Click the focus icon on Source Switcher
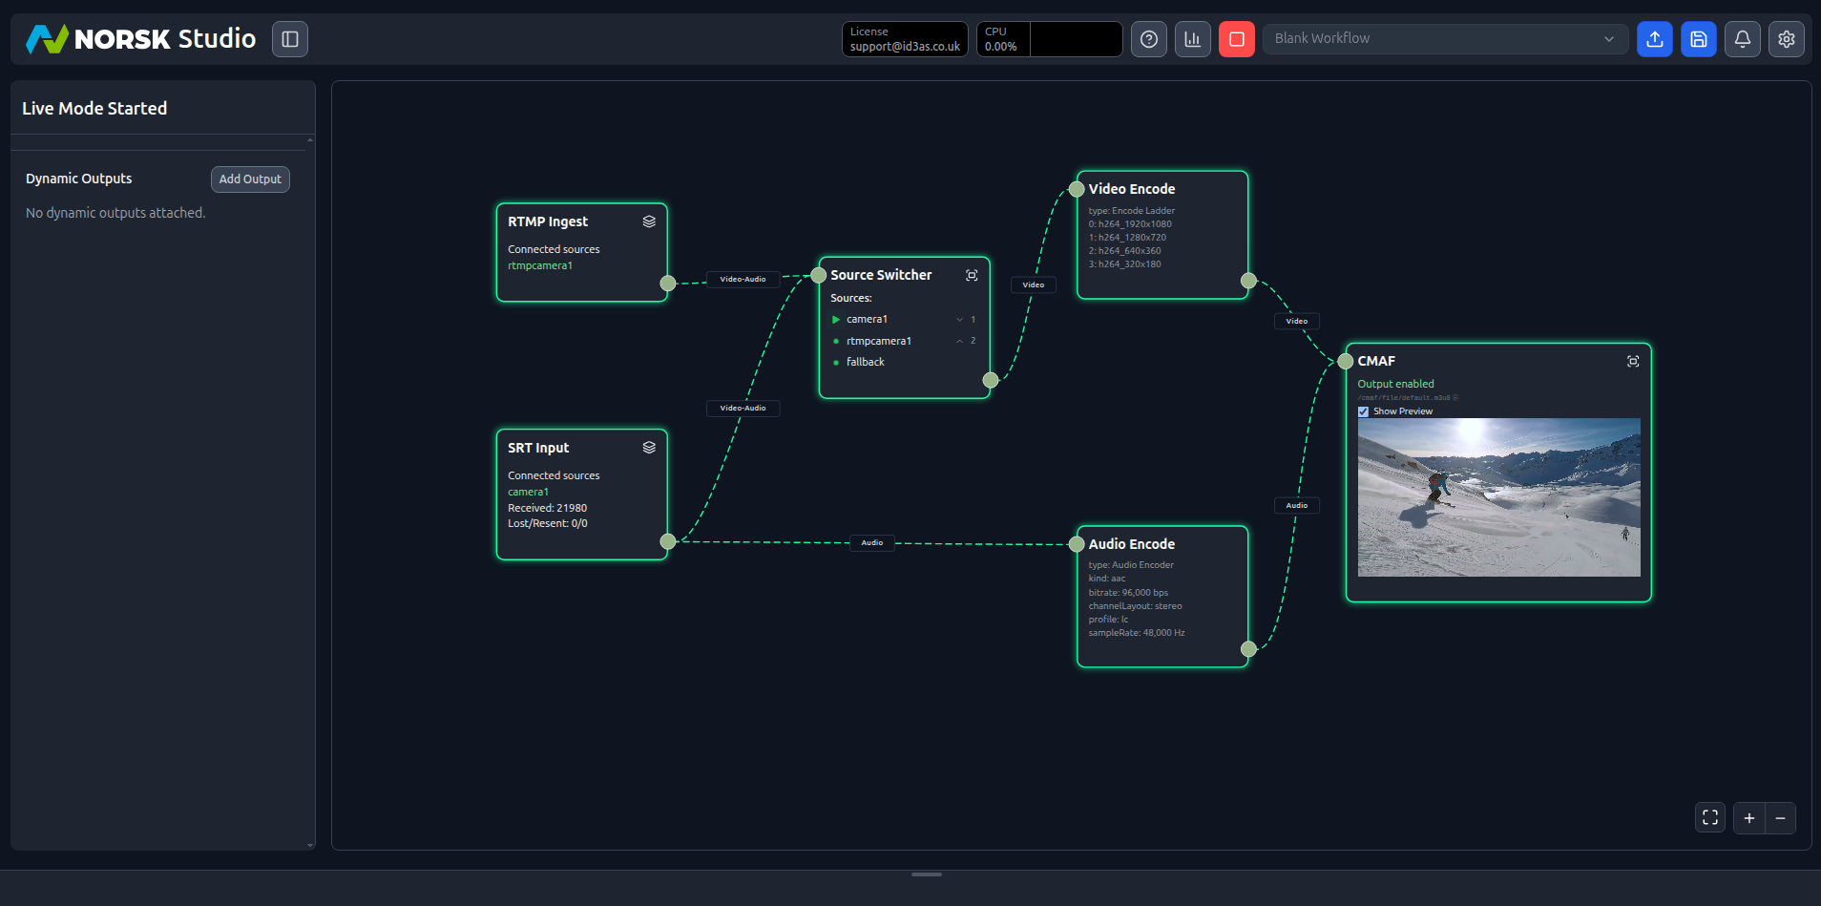Image resolution: width=1821 pixels, height=906 pixels. click(972, 275)
